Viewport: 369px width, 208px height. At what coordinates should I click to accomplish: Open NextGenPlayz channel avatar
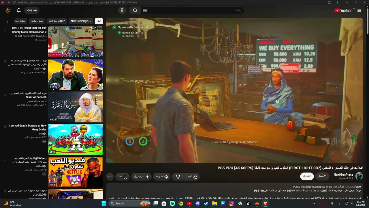(359, 176)
